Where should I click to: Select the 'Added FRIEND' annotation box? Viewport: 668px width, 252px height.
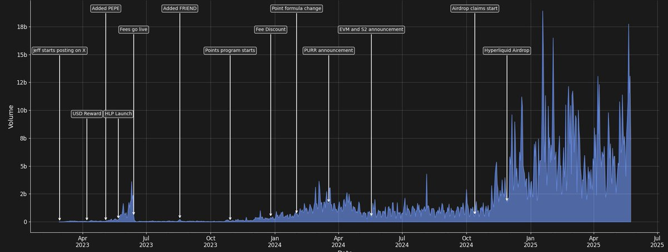click(180, 8)
